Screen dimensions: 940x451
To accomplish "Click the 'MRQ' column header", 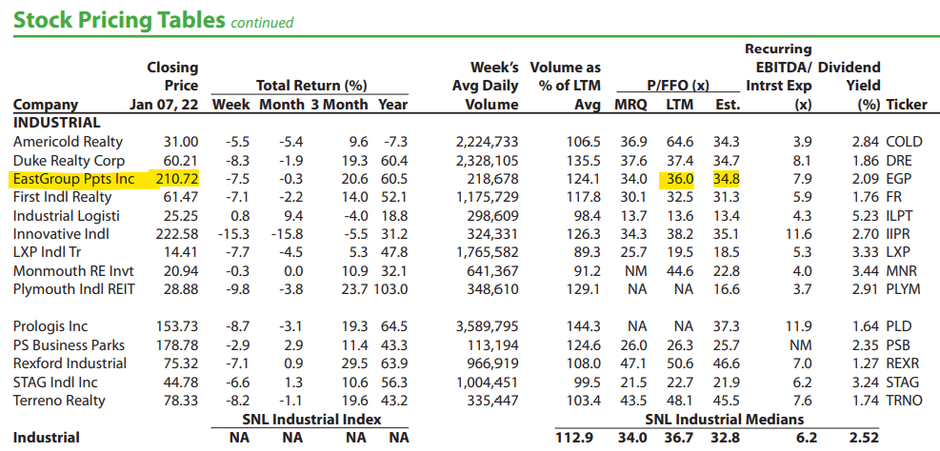I will (631, 105).
